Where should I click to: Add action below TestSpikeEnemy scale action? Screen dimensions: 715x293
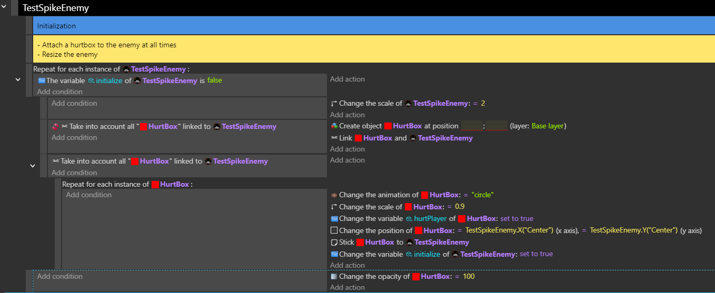click(x=347, y=115)
